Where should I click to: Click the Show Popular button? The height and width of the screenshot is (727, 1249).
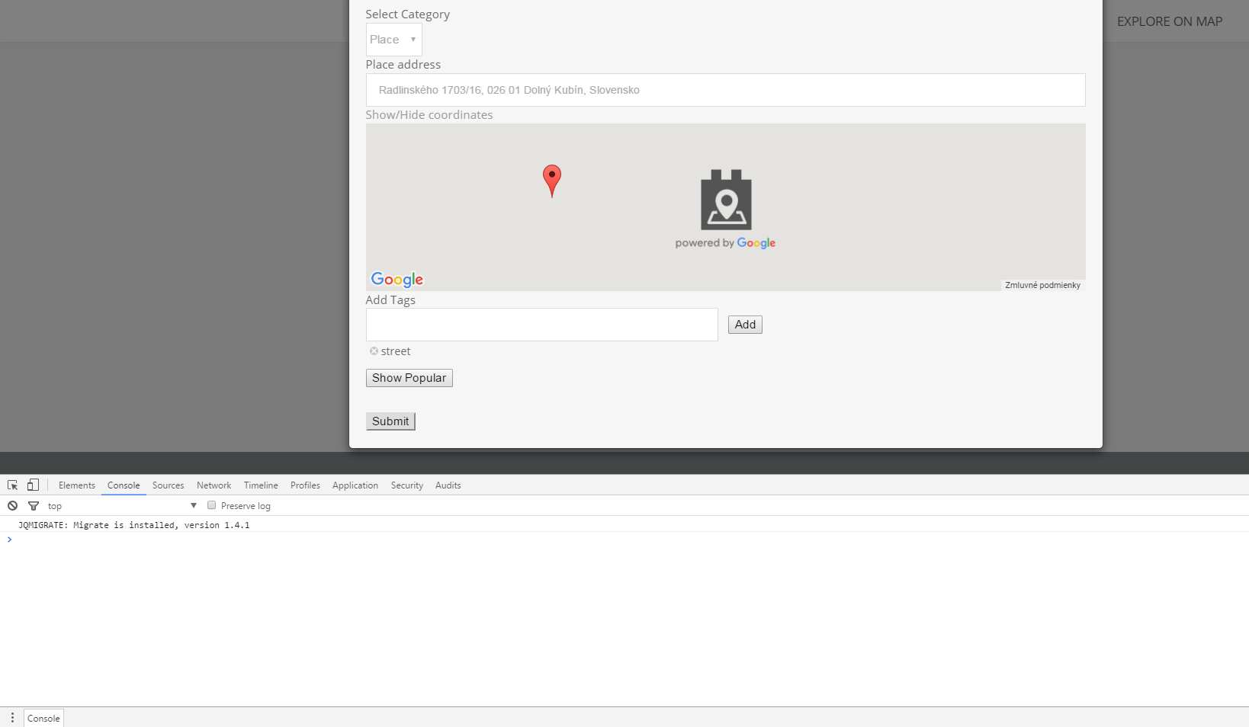pyautogui.click(x=409, y=378)
